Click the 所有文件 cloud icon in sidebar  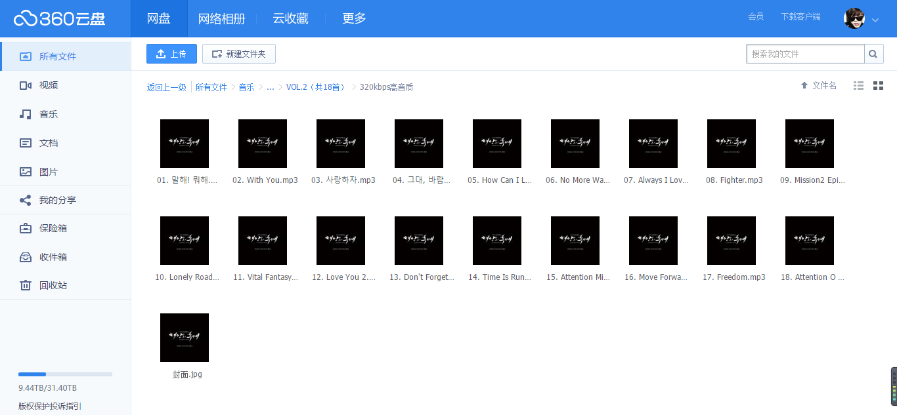(26, 56)
